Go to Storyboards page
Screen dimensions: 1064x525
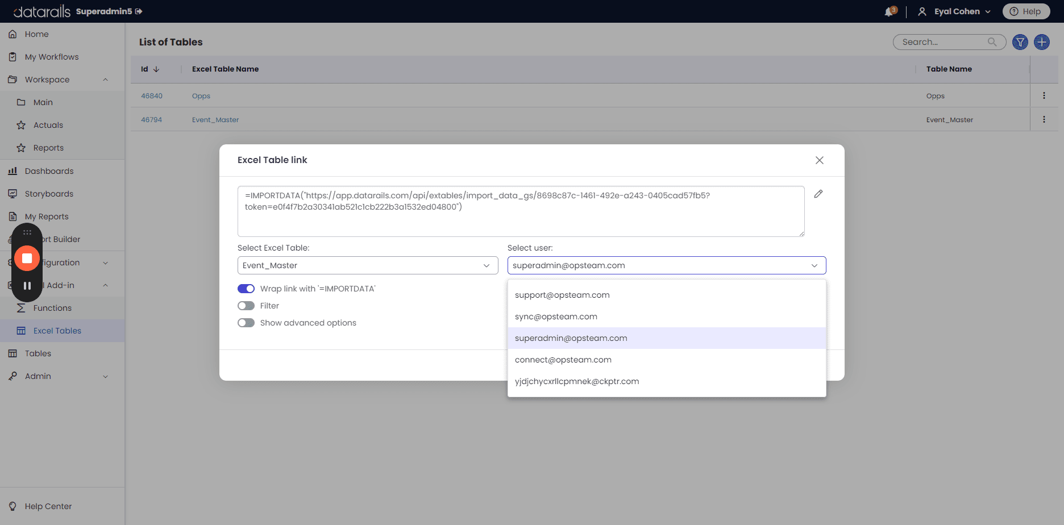click(x=62, y=194)
